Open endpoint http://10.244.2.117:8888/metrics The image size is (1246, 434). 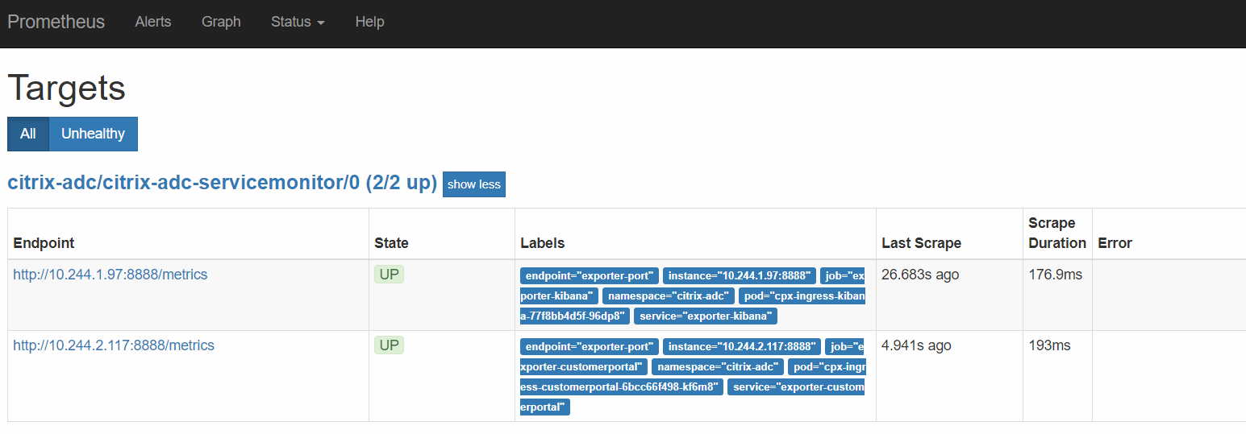click(x=114, y=345)
